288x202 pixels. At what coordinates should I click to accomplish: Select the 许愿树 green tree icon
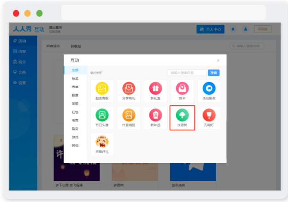point(182,115)
